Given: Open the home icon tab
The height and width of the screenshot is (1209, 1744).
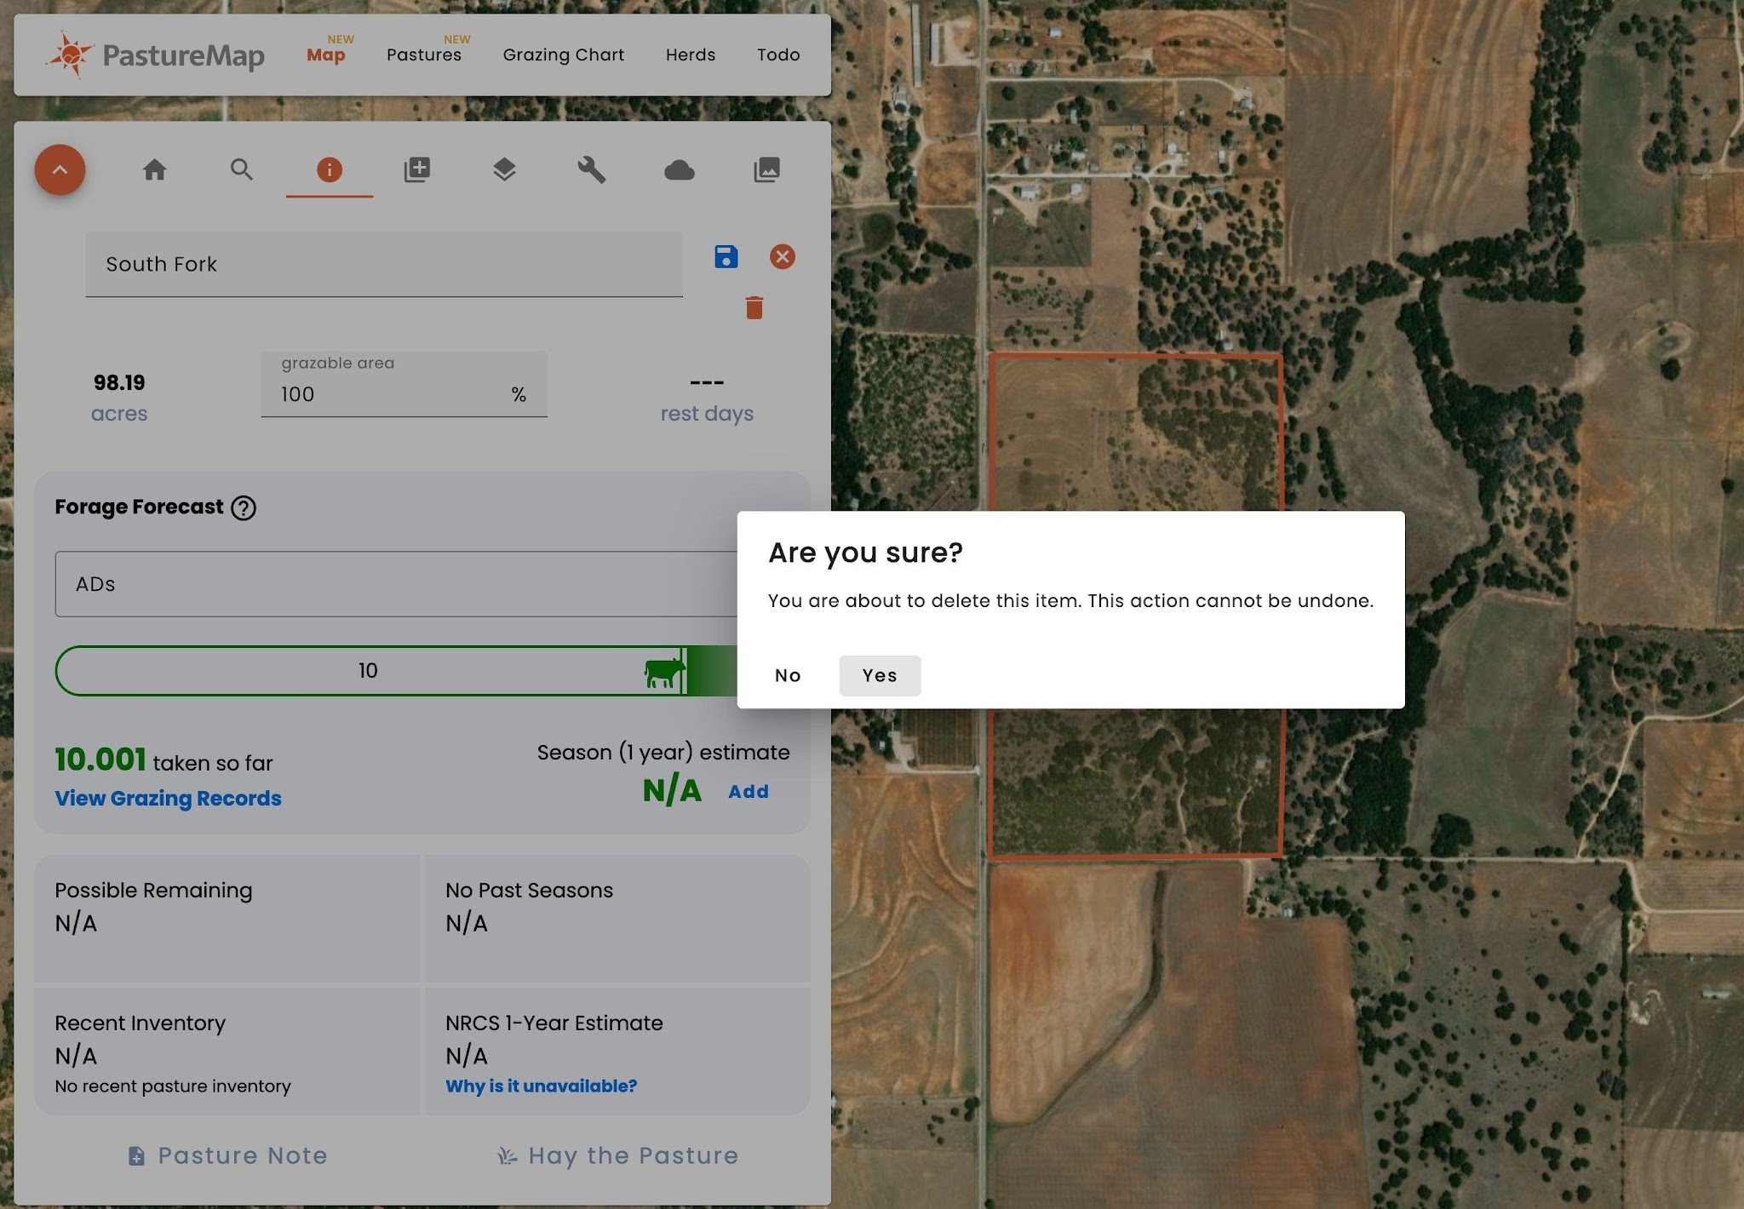Looking at the screenshot, I should click(x=154, y=169).
